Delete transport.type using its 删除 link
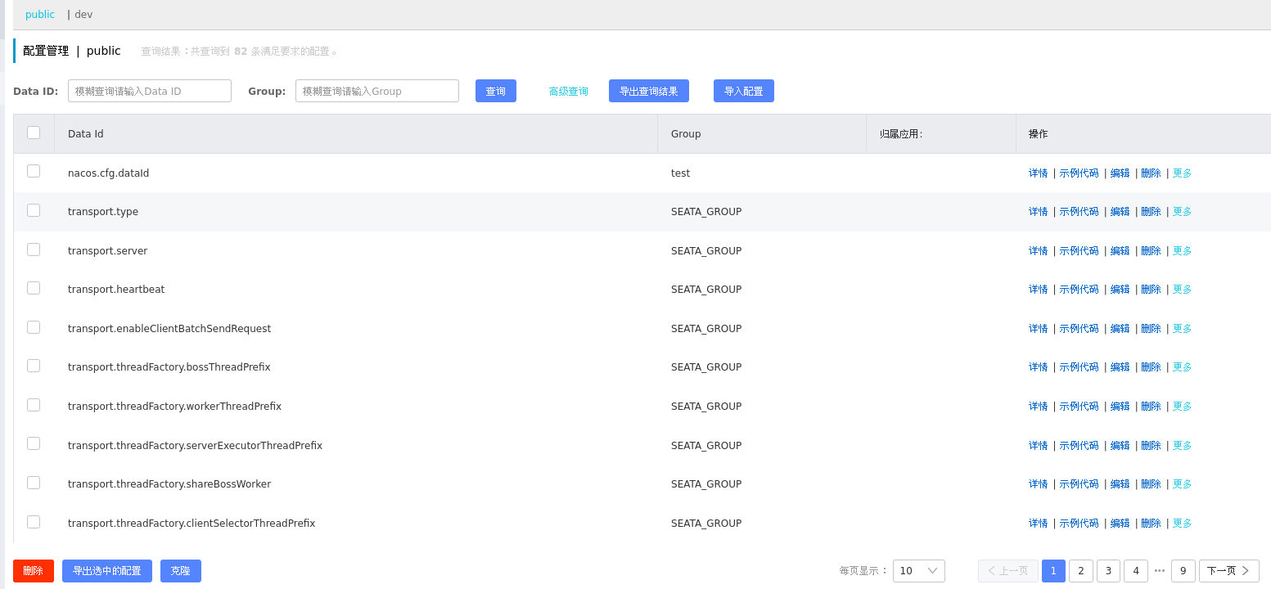The height and width of the screenshot is (589, 1271). pyautogui.click(x=1151, y=211)
